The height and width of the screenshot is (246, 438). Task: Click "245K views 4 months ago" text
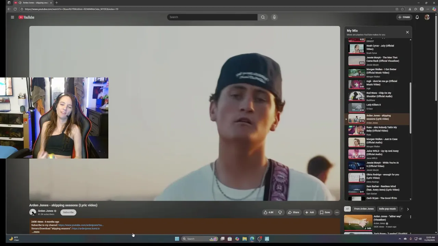coord(45,222)
